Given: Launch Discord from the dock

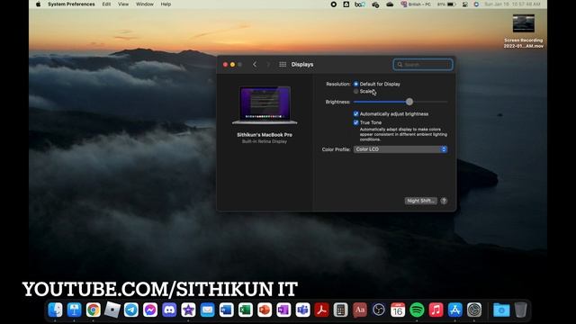Looking at the screenshot, I should click(169, 310).
